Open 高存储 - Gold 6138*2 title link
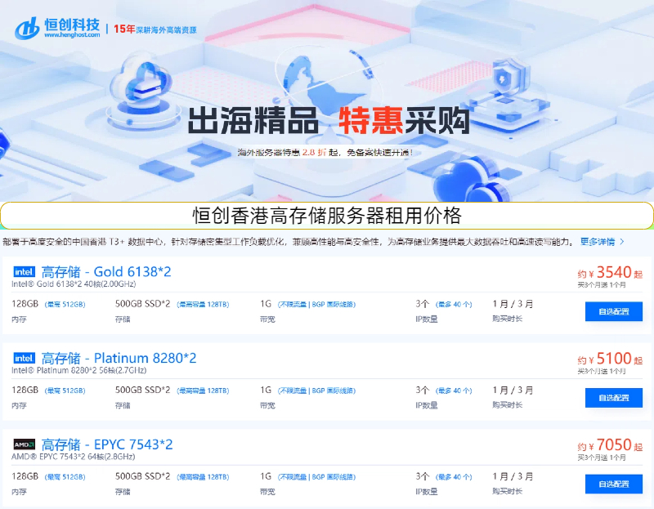This screenshot has height=509, width=654. tap(106, 272)
